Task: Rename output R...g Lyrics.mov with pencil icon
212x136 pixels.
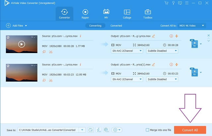Action: coord(153,36)
